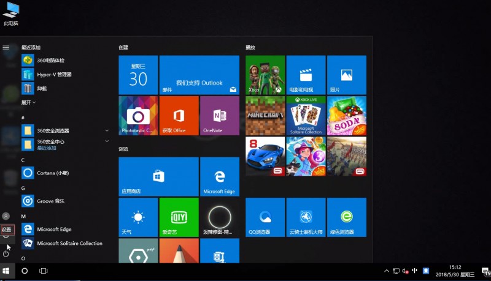Screen dimensions: 491x281
Task: Open the 天气 weather tile
Action: point(138,217)
